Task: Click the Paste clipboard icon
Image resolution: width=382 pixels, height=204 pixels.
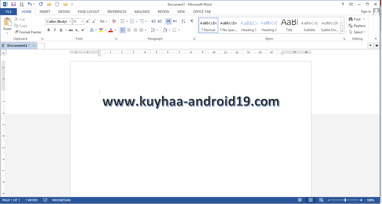Action: coord(7,22)
